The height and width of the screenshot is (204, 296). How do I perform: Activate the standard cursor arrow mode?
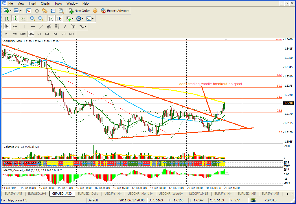tap(7, 26)
